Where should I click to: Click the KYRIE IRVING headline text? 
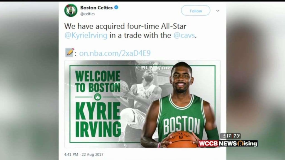point(98,119)
